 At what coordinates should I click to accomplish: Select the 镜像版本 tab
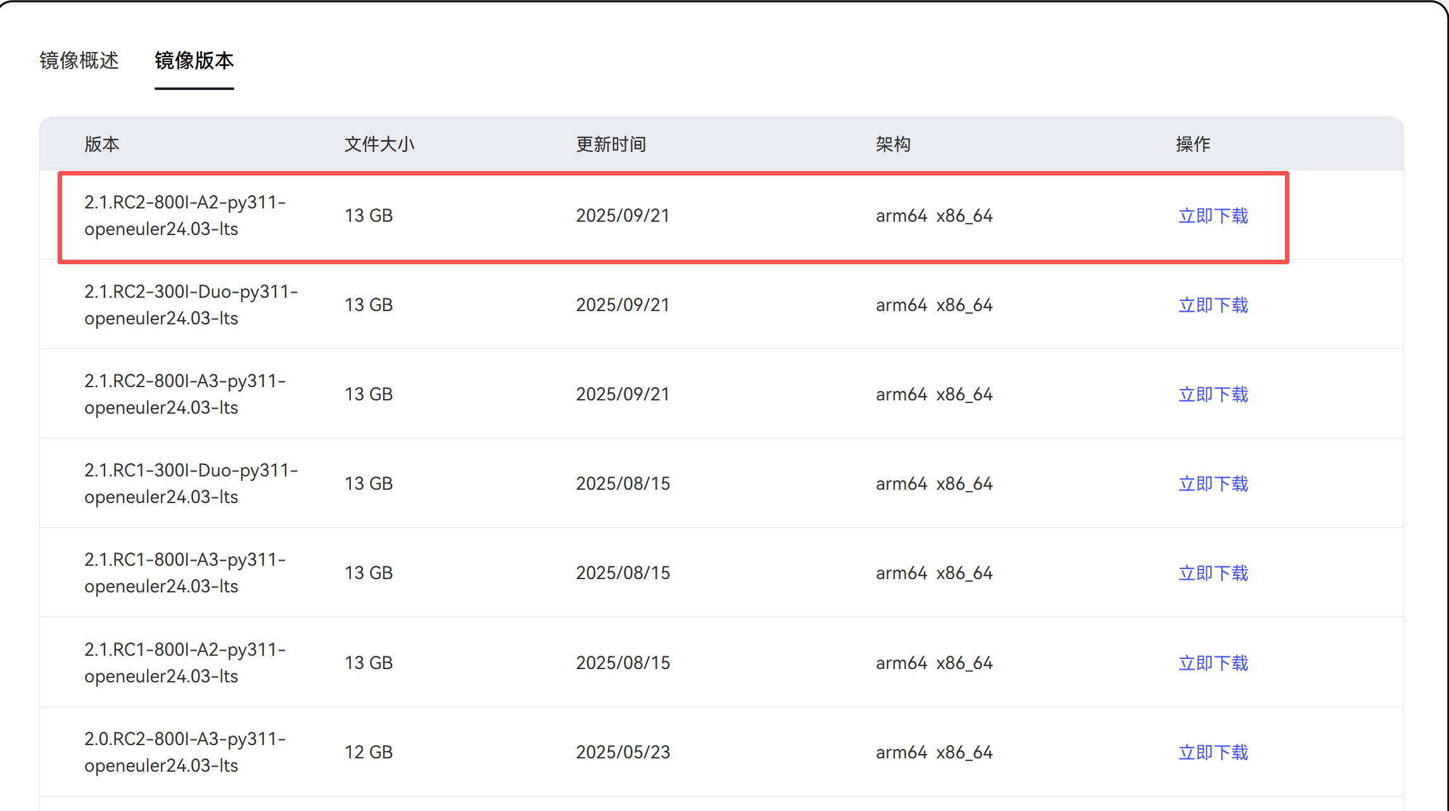[x=194, y=61]
